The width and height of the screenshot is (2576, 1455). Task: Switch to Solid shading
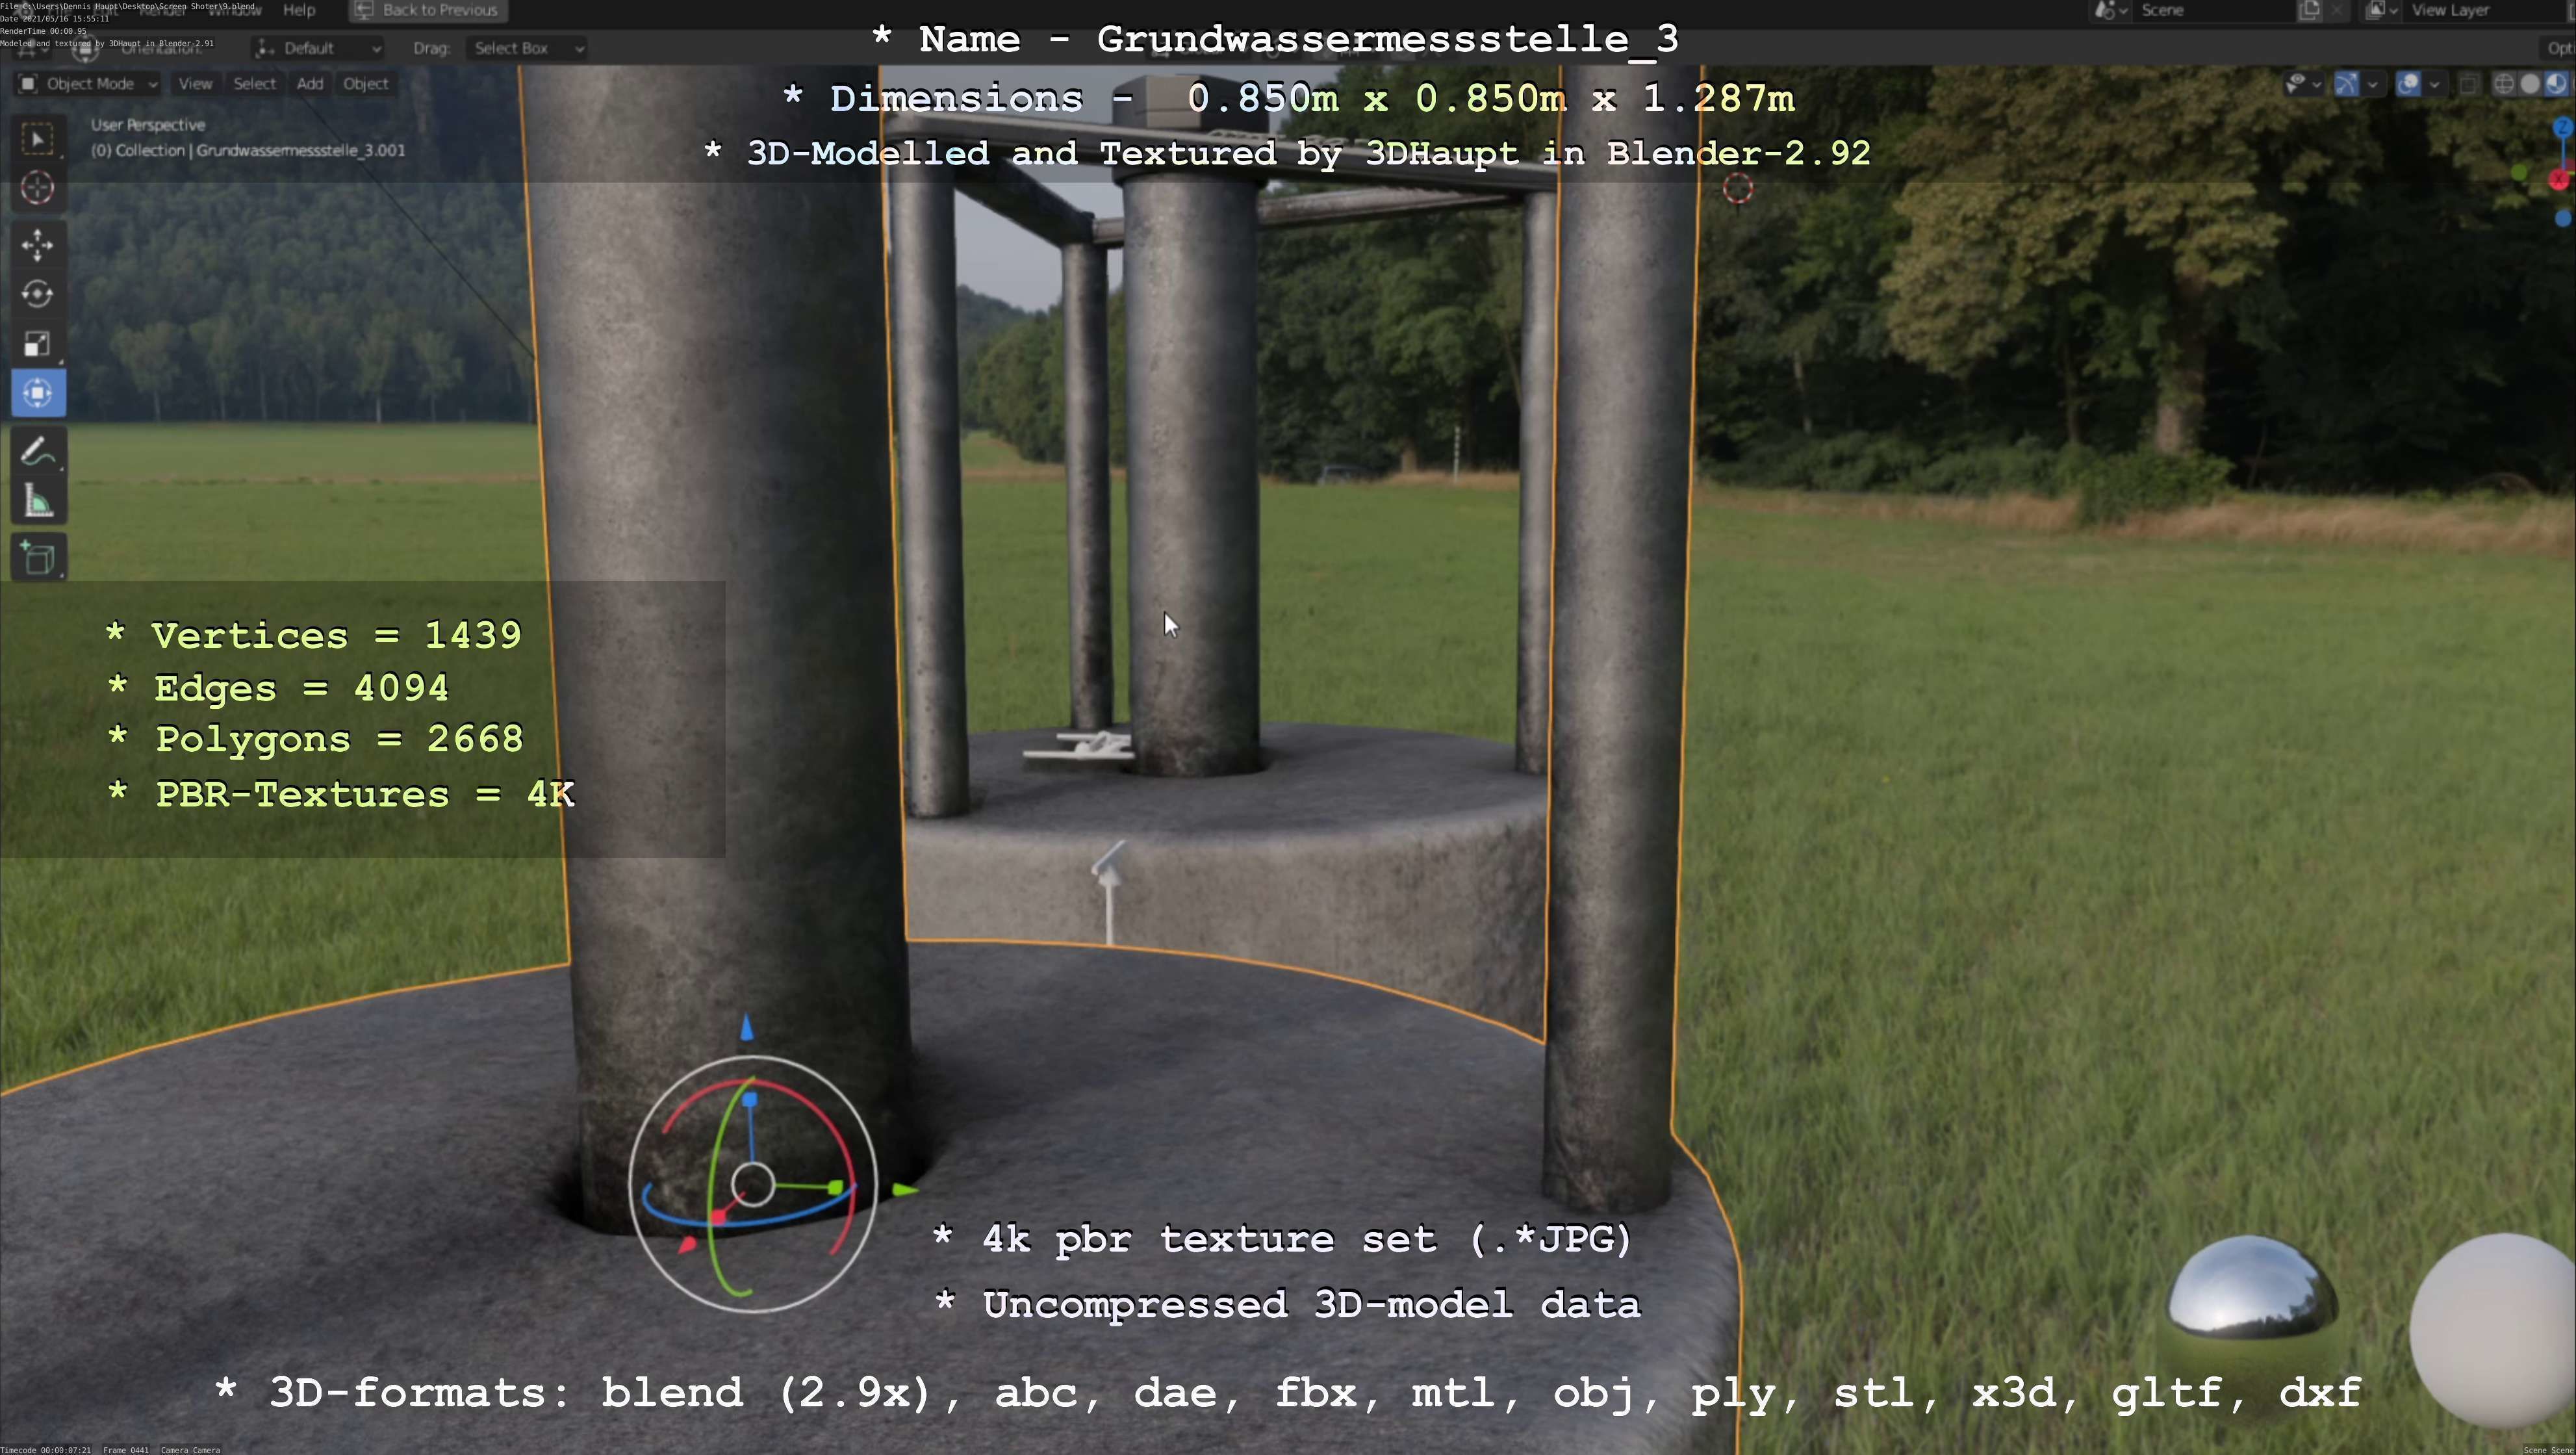2530,84
